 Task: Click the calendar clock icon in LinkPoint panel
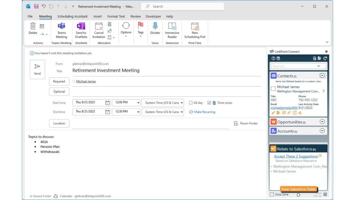coord(278,58)
